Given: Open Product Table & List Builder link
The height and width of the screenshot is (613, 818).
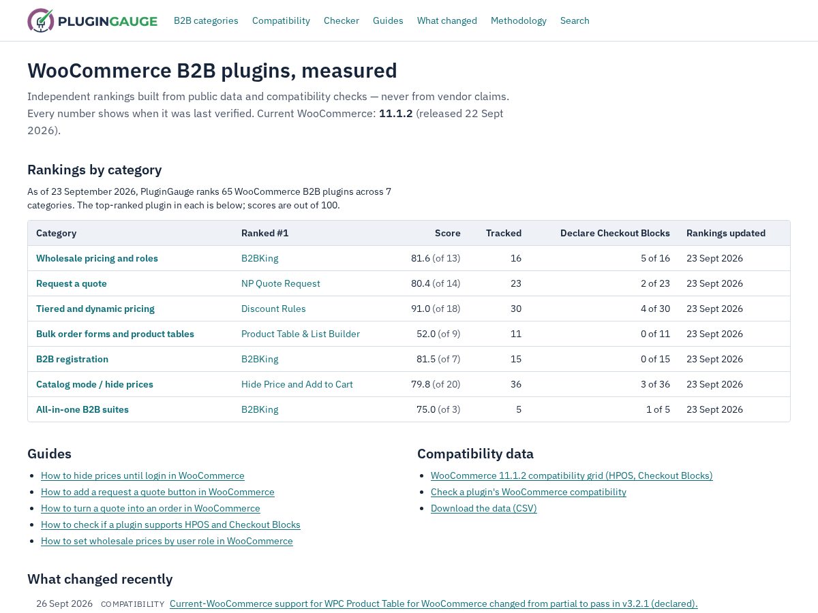Looking at the screenshot, I should (x=301, y=334).
